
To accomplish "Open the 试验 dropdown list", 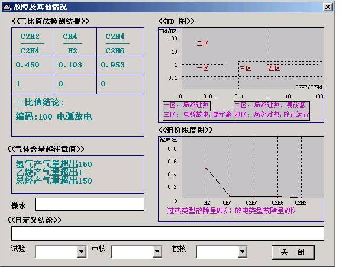I will pos(82,252).
